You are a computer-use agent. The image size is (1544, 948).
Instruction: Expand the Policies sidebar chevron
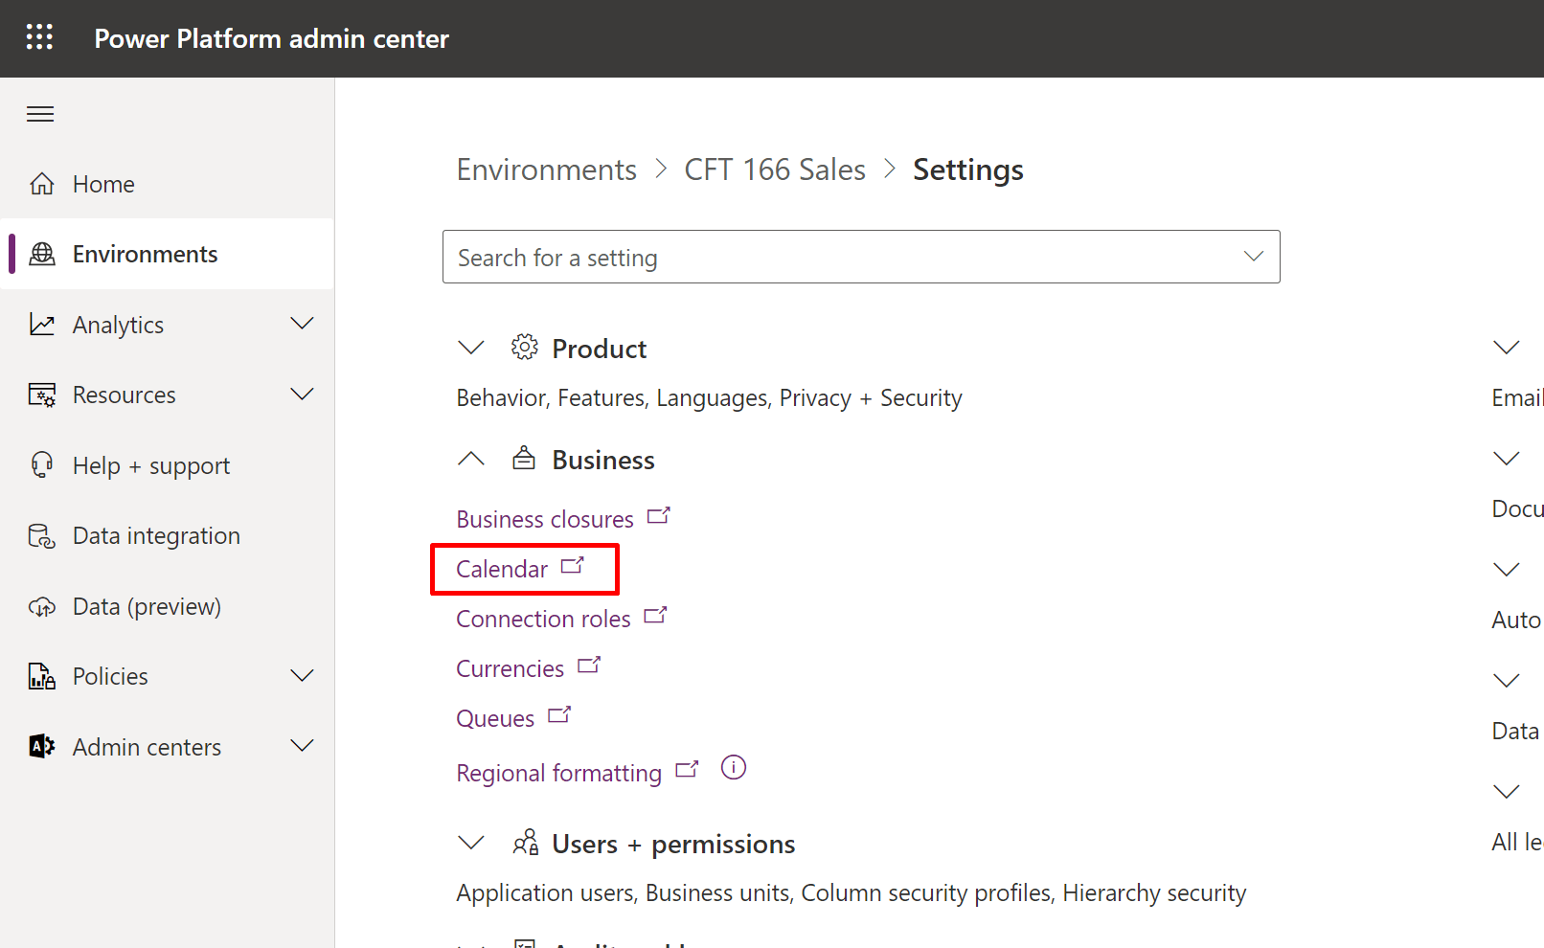point(302,676)
